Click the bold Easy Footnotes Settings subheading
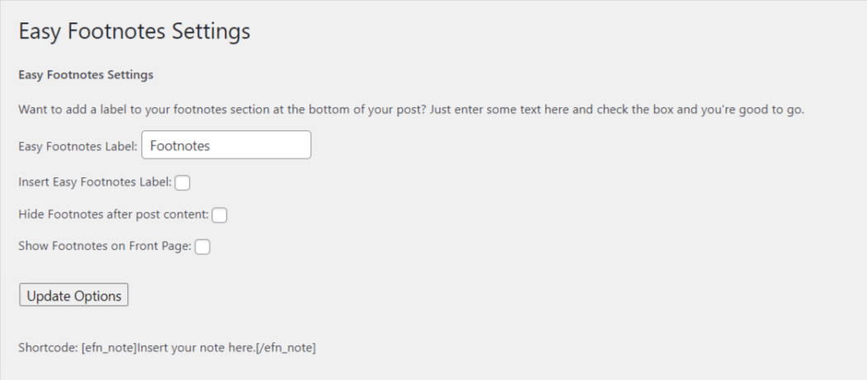Screen dimensions: 867x380 tap(86, 75)
